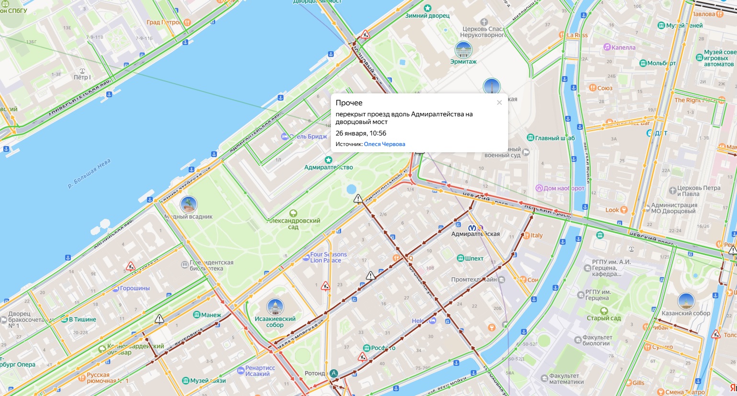737x396 pixels.
Task: Click the Старый сад park icon
Action: tap(604, 311)
